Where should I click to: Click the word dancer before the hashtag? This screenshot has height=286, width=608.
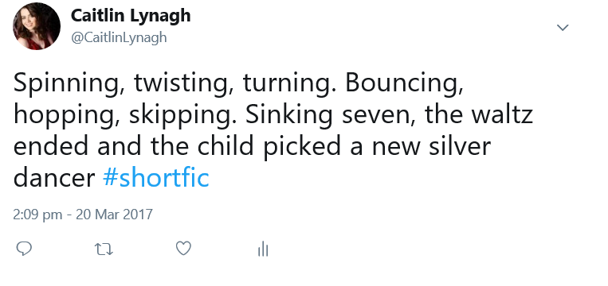pyautogui.click(x=54, y=178)
